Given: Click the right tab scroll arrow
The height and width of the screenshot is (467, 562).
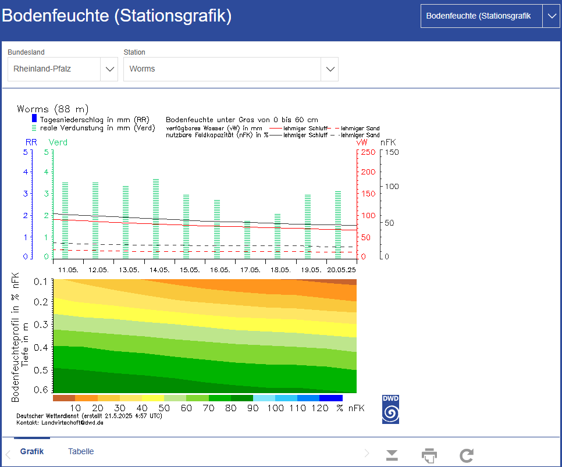Looking at the screenshot, I should tap(367, 454).
